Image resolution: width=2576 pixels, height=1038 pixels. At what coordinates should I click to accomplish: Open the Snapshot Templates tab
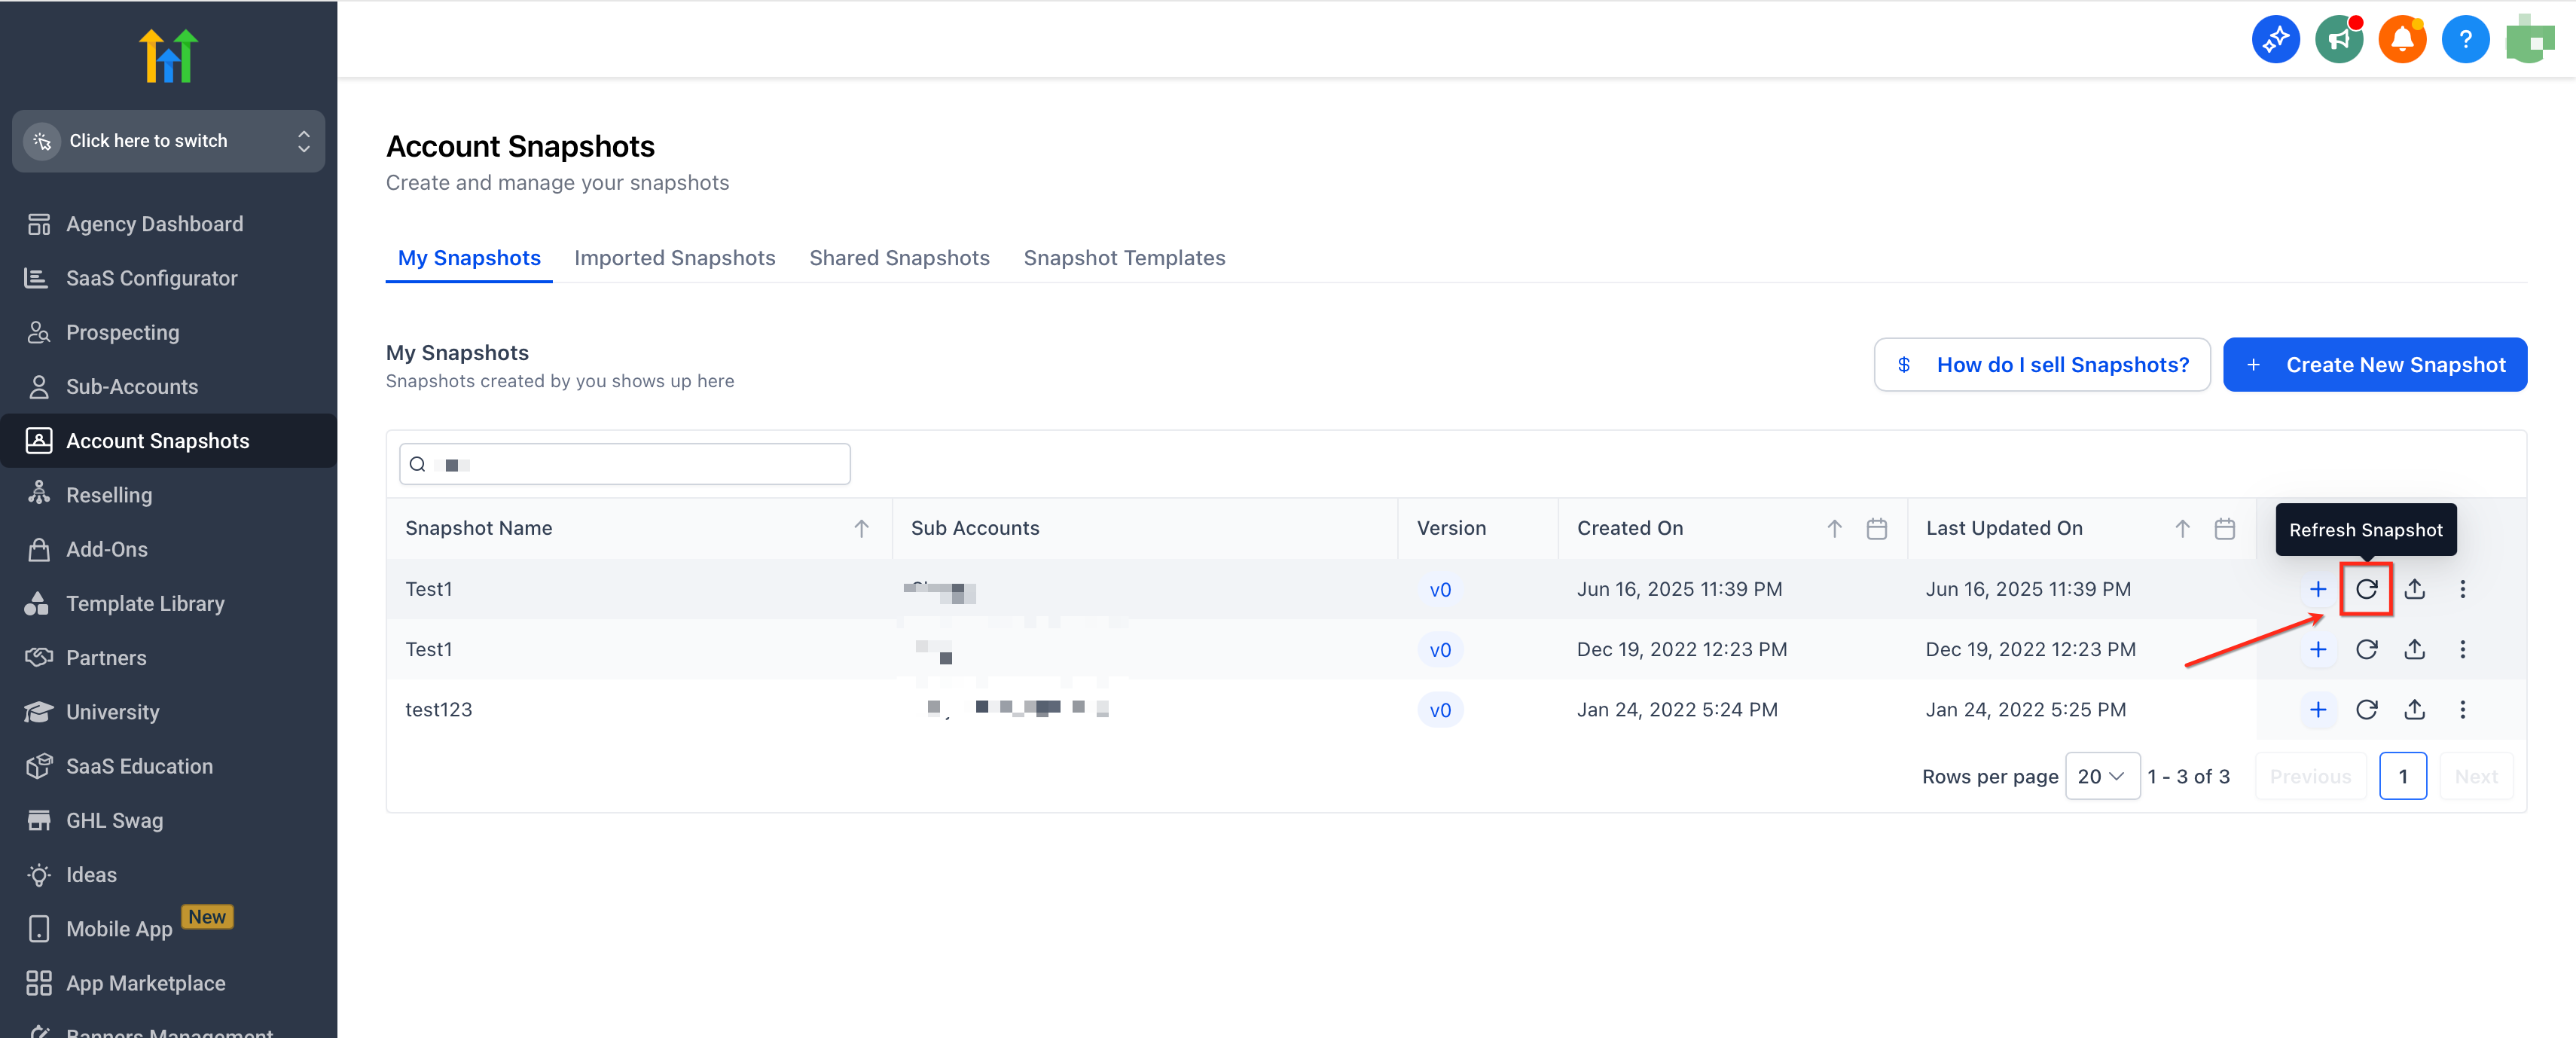[1124, 258]
